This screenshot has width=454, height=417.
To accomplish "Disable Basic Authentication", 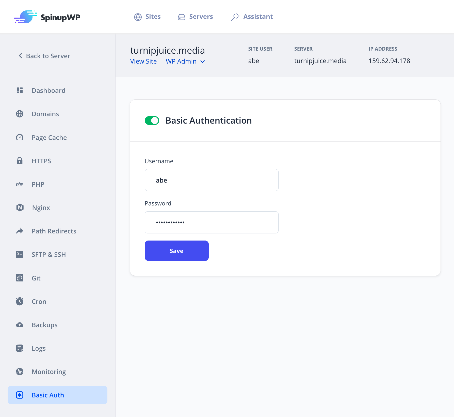I will 152,121.
